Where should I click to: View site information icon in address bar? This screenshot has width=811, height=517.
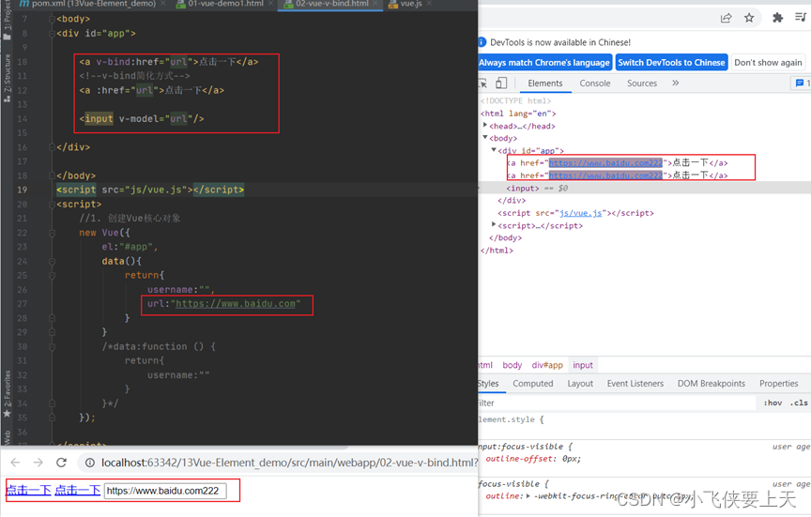tap(89, 463)
